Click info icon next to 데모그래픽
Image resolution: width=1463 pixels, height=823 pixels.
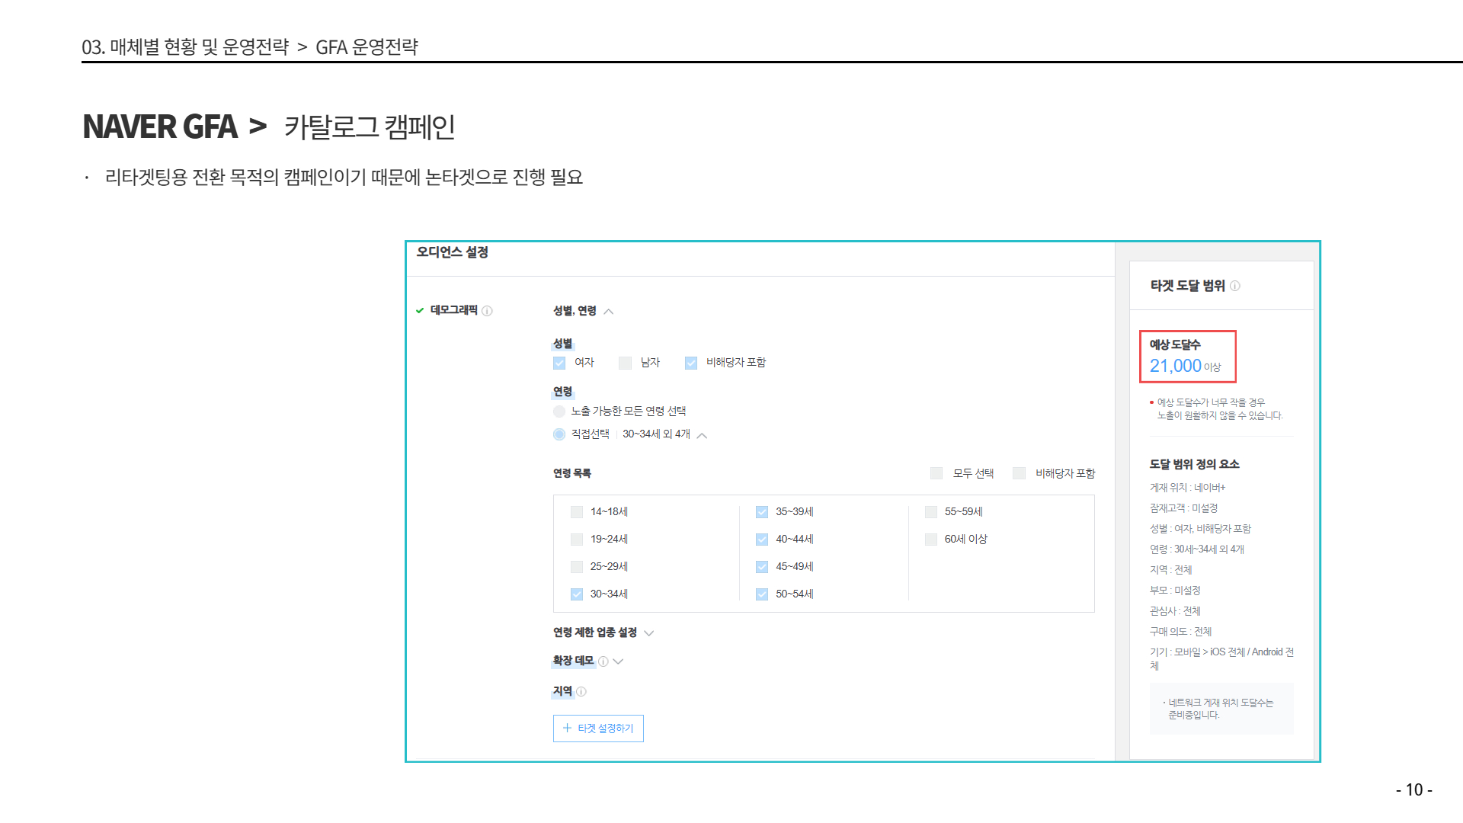(488, 311)
